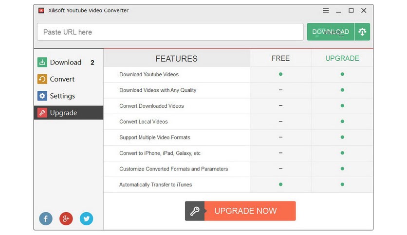Click the red Upgrade key icon
The image size is (407, 235).
click(x=42, y=113)
